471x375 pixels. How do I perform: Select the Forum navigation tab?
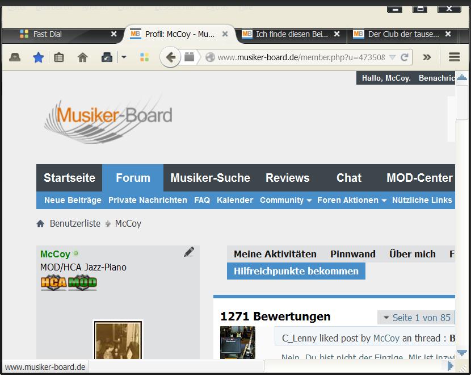pos(133,178)
